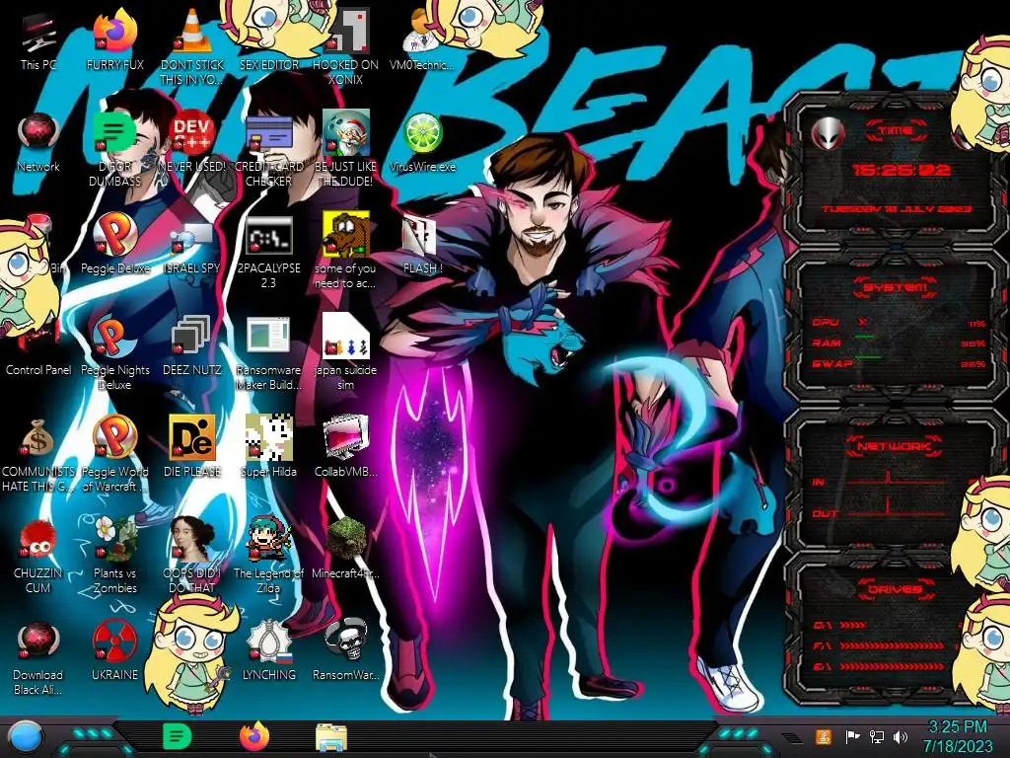Image resolution: width=1010 pixels, height=758 pixels.
Task: Click the Alienware head logo in the widget
Action: pyautogui.click(x=829, y=134)
